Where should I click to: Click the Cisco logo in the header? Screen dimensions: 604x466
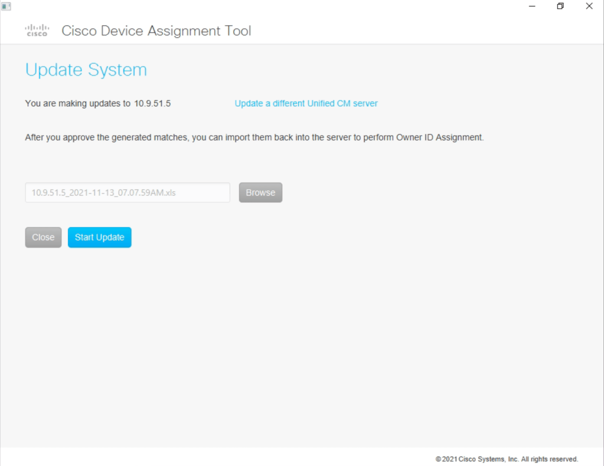(x=37, y=31)
